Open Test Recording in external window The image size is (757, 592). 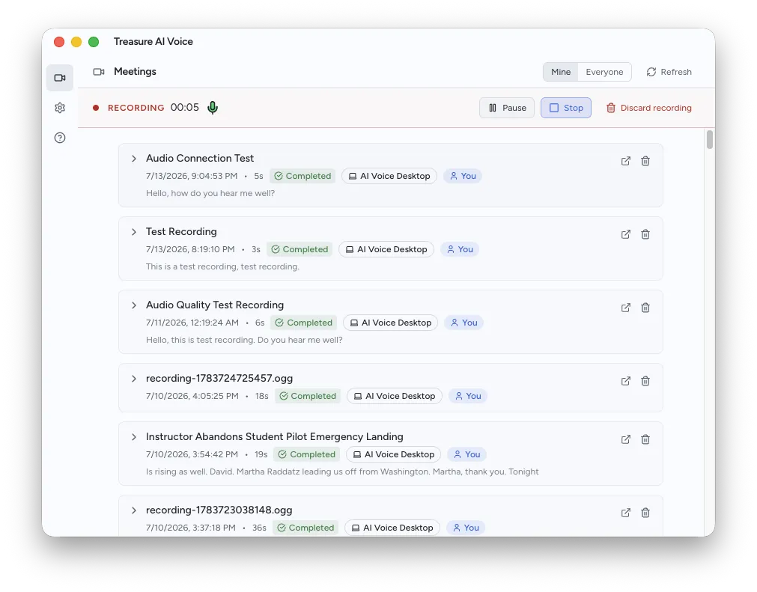coord(626,234)
